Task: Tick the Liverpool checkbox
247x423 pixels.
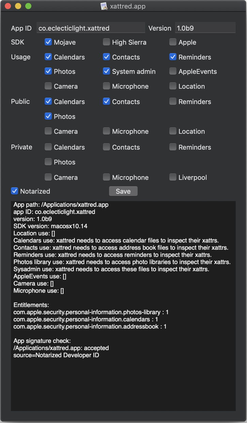Action: [173, 177]
